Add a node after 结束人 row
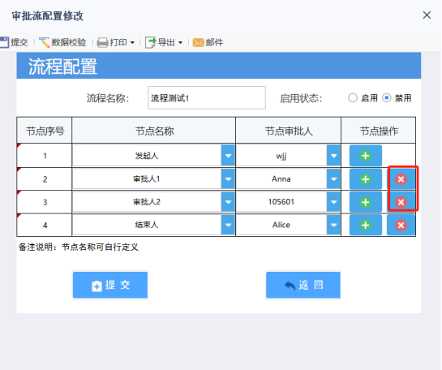Viewport: 442px width, 370px height. coord(365,225)
